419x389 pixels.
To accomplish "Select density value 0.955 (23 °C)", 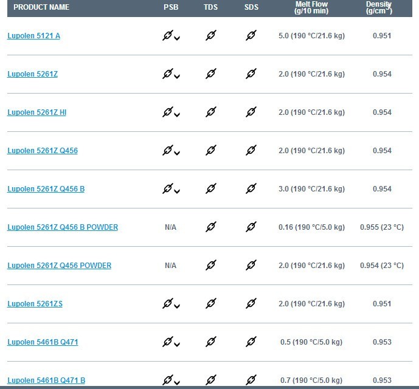I will [382, 227].
